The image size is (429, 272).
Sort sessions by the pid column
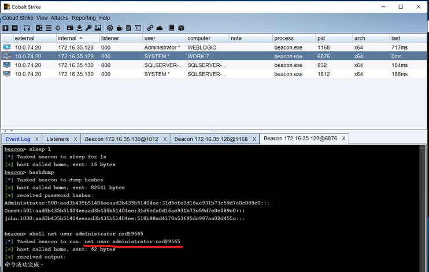334,38
